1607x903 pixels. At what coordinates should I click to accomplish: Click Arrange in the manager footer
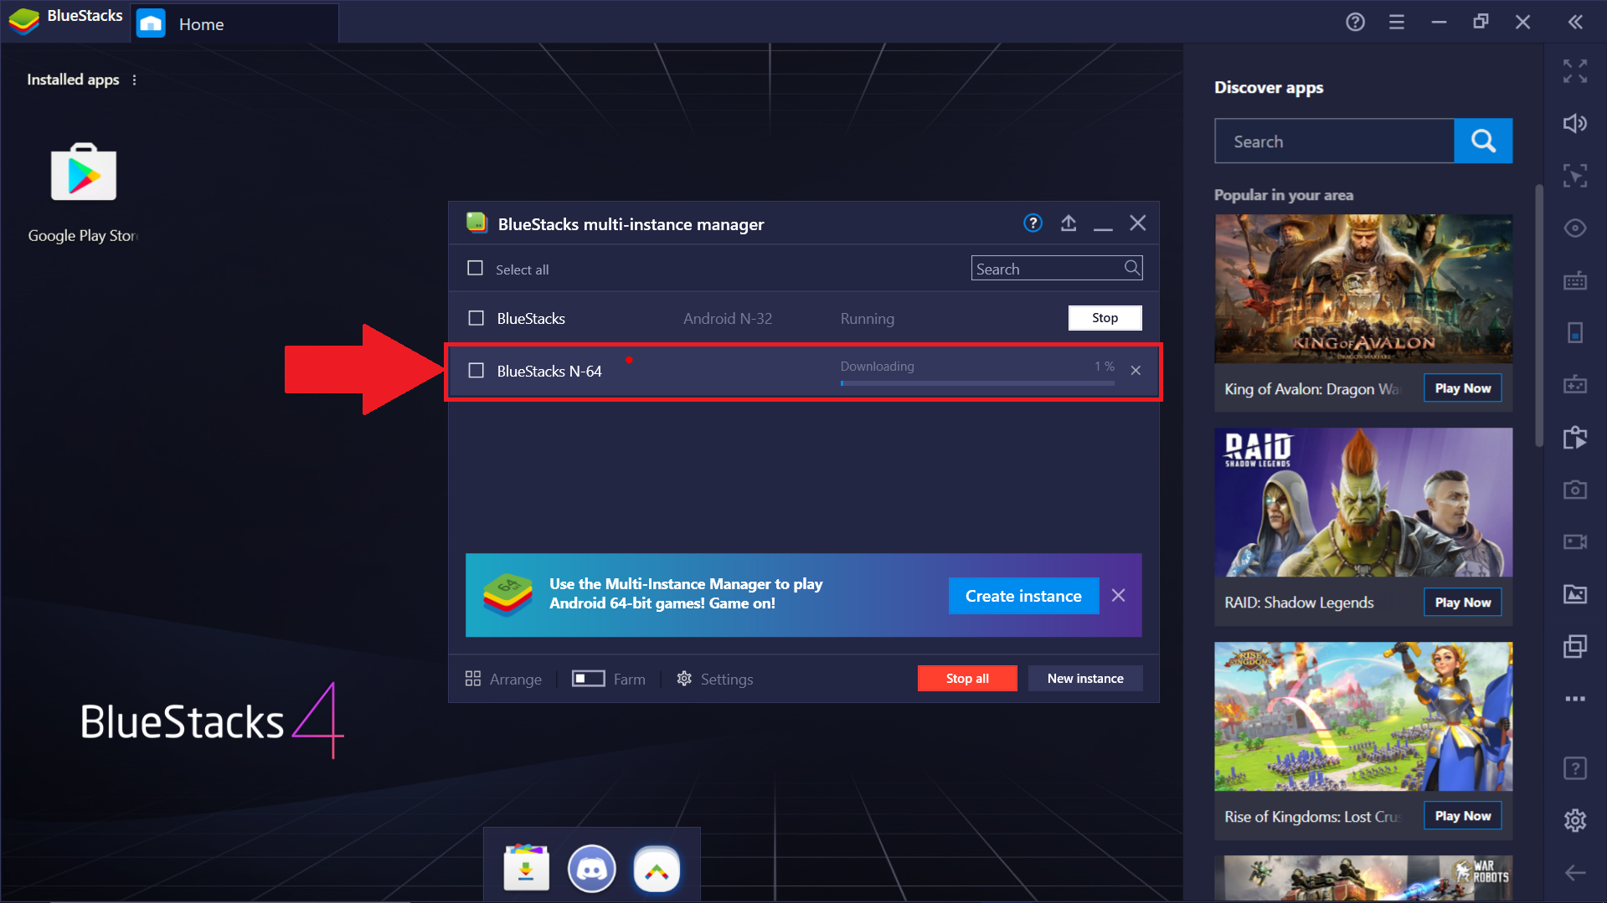click(503, 679)
